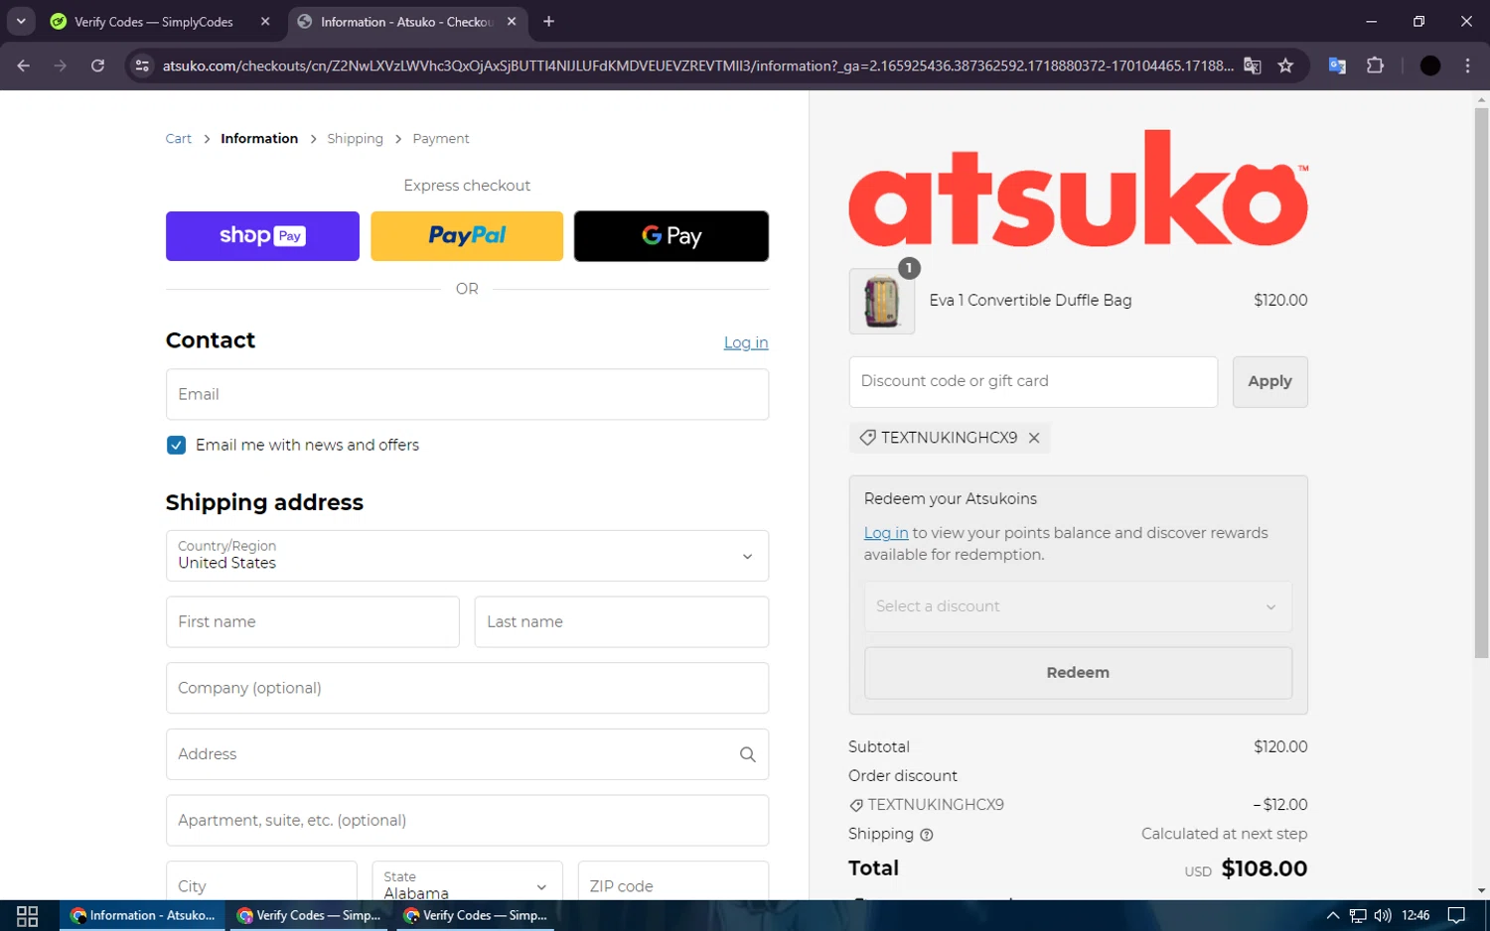The width and height of the screenshot is (1490, 931).
Task: Select Payment breadcrumb step
Action: tap(441, 139)
